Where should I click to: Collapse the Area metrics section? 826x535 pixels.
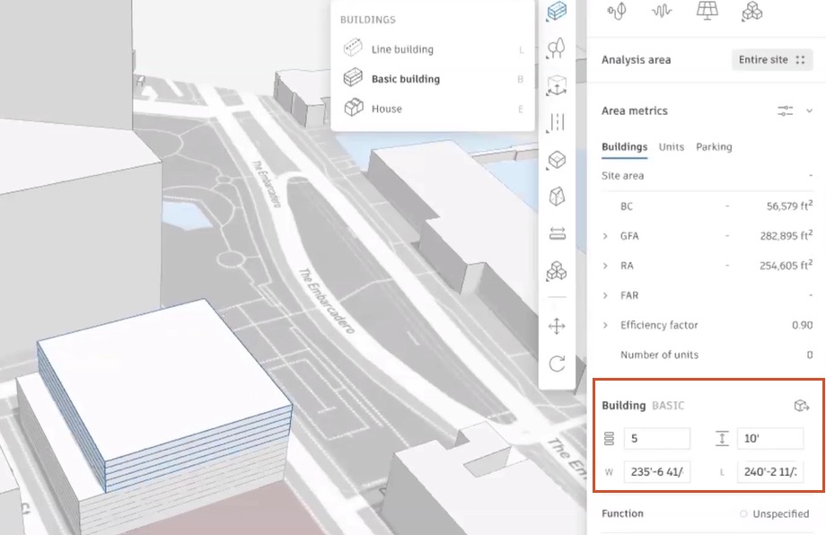pos(809,110)
